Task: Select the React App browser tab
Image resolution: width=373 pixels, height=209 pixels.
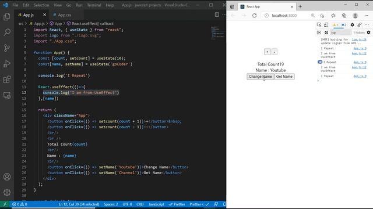Action: pyautogui.click(x=266, y=6)
